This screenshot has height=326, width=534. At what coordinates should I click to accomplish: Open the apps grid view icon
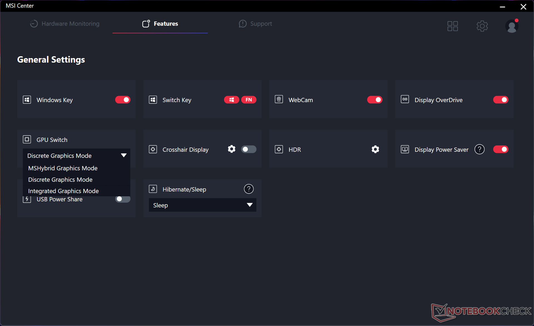(453, 26)
